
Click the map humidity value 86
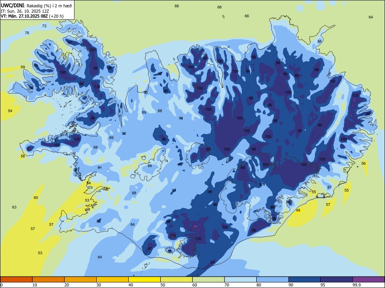pos(150,166)
